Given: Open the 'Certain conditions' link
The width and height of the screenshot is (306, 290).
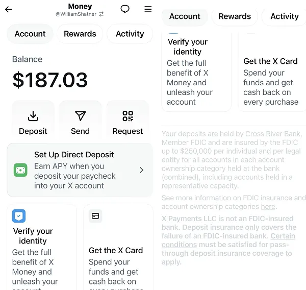Looking at the screenshot, I should coord(283,236).
